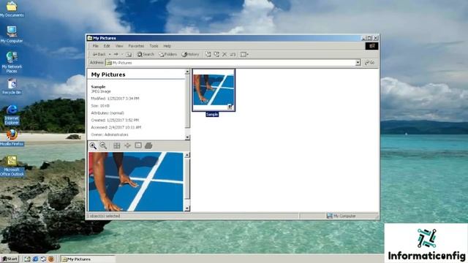Open the Favorites menu
The width and height of the screenshot is (468, 263).
click(x=136, y=46)
